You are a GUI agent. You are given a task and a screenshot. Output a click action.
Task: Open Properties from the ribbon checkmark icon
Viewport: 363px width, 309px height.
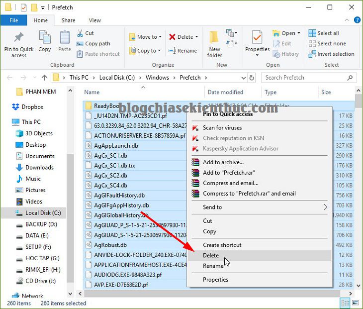tap(257, 37)
